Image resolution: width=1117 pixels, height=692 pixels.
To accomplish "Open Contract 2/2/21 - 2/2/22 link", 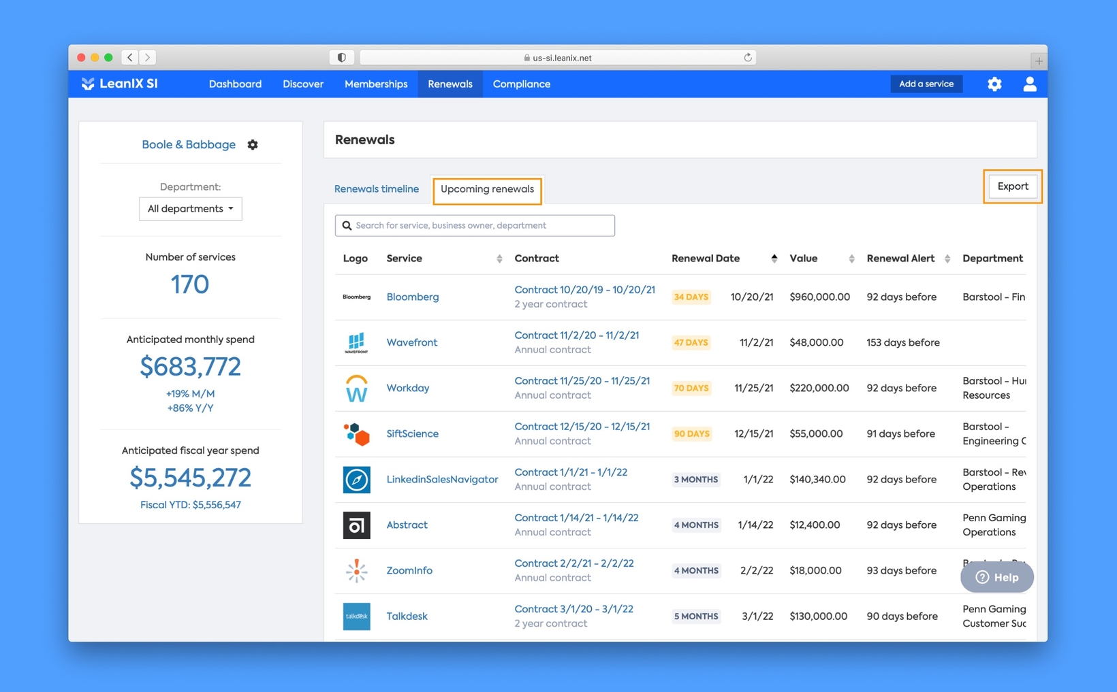I will [x=574, y=563].
